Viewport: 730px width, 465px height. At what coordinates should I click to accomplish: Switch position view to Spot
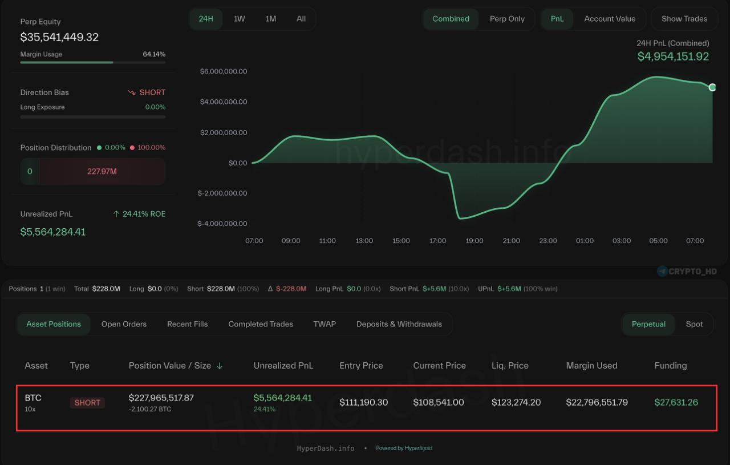click(694, 324)
